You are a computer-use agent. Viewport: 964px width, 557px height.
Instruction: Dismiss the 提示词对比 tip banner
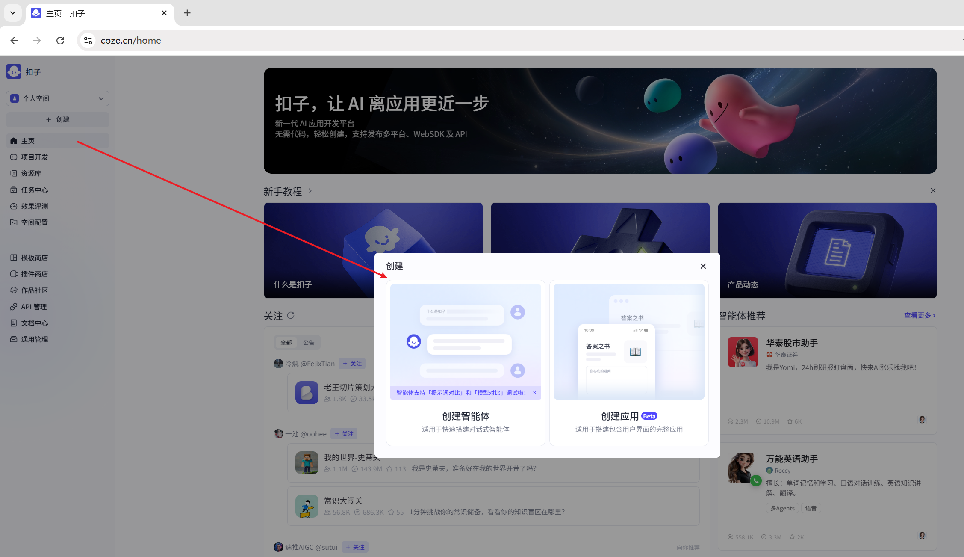pyautogui.click(x=534, y=393)
